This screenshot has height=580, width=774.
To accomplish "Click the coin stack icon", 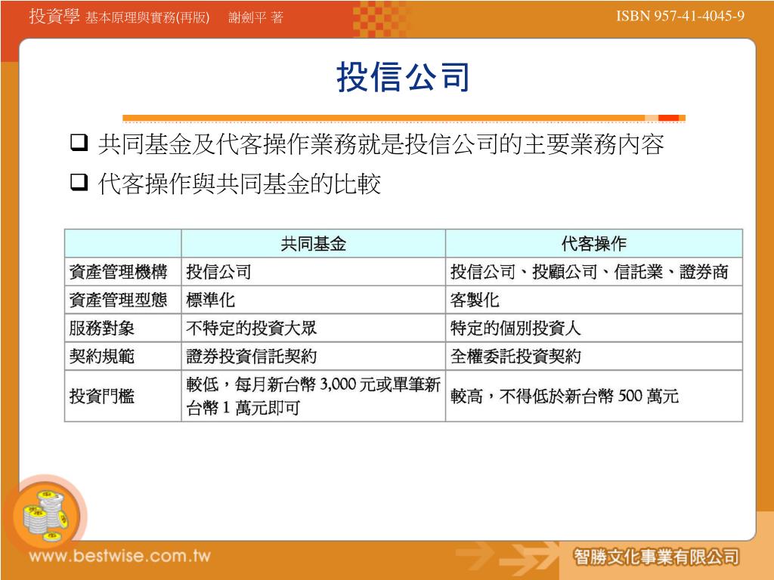I will click(x=45, y=514).
